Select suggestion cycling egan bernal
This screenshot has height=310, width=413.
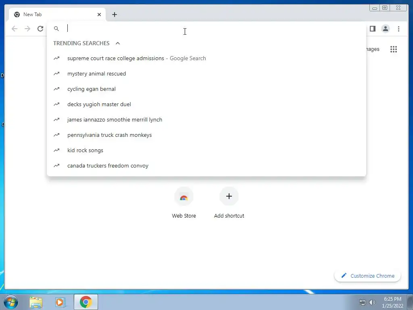tap(206, 89)
